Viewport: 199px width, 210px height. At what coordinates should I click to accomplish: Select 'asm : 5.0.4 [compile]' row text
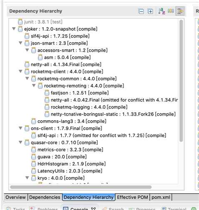point(67,57)
